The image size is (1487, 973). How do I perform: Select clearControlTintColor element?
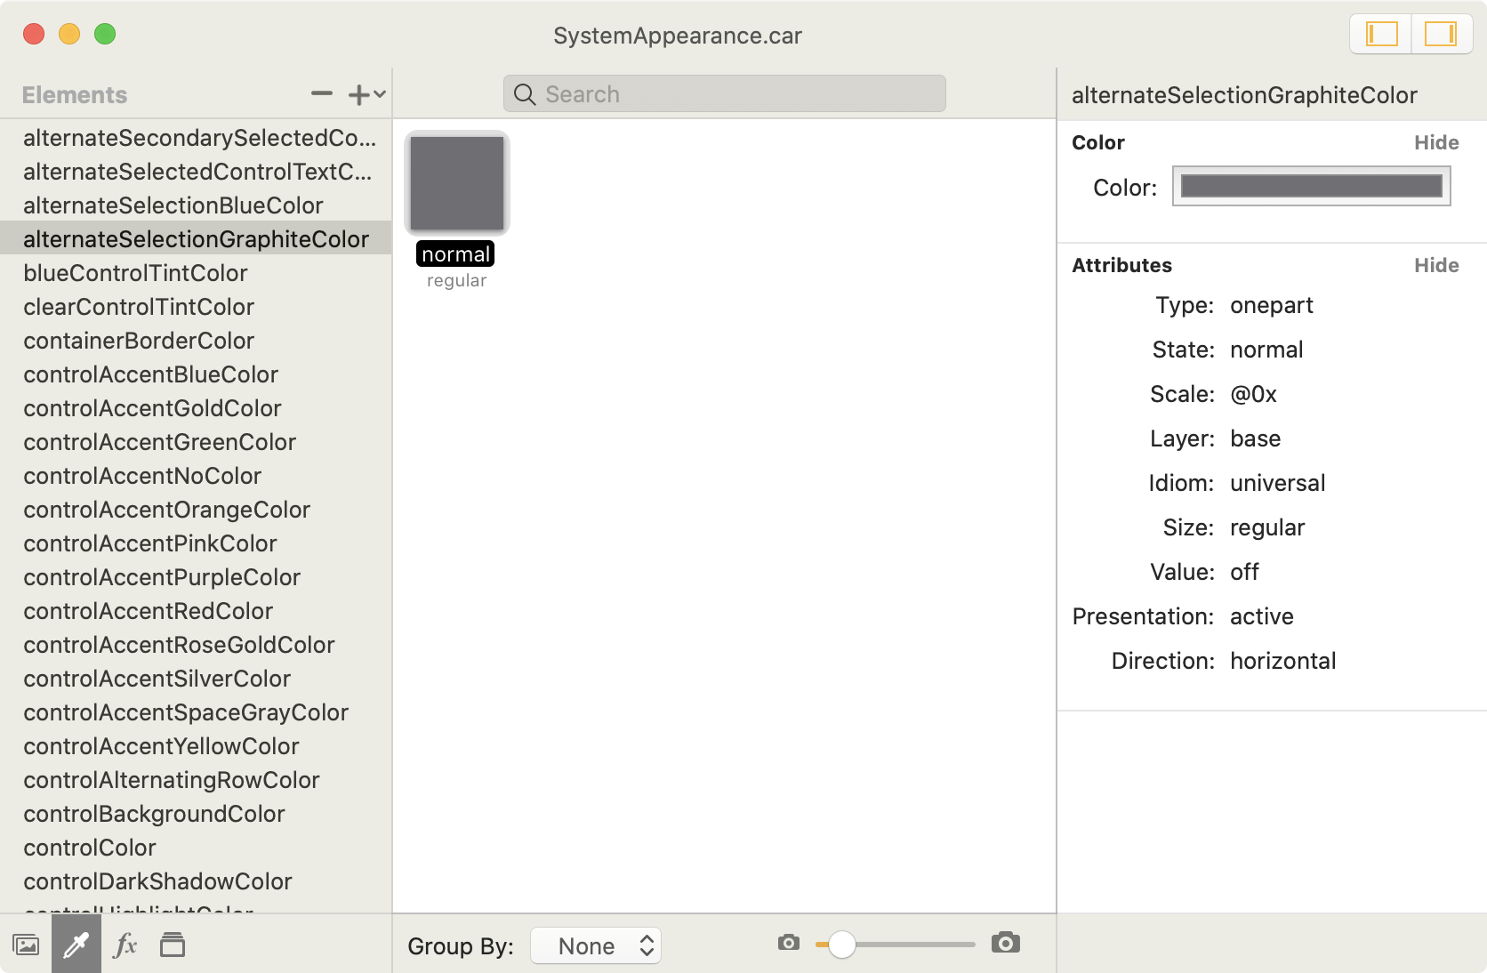tap(196, 307)
